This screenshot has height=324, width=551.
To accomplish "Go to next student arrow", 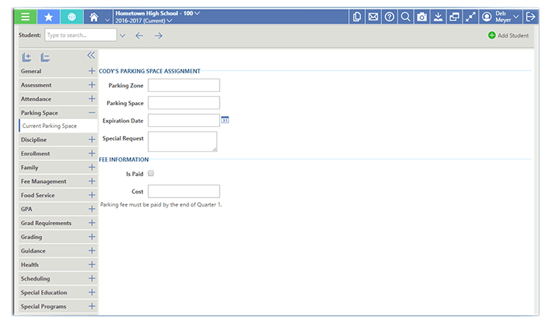I will click(x=159, y=35).
